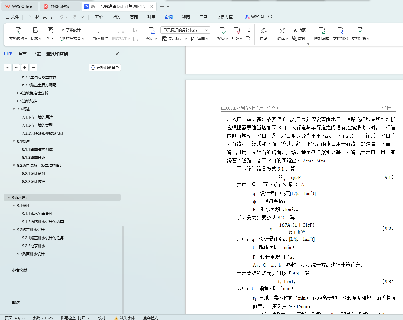Go to previous revision in ribbon

(248, 30)
